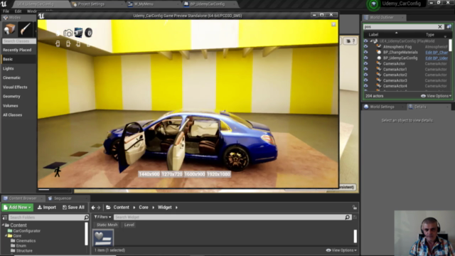The height and width of the screenshot is (256, 455).
Task: Select the Paint brush mode icon
Action: [25, 29]
